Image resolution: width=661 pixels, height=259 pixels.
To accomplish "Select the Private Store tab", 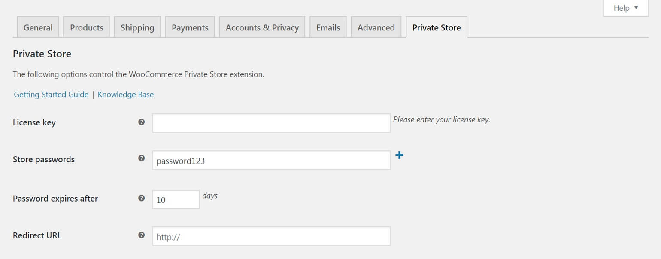I will pyautogui.click(x=436, y=27).
